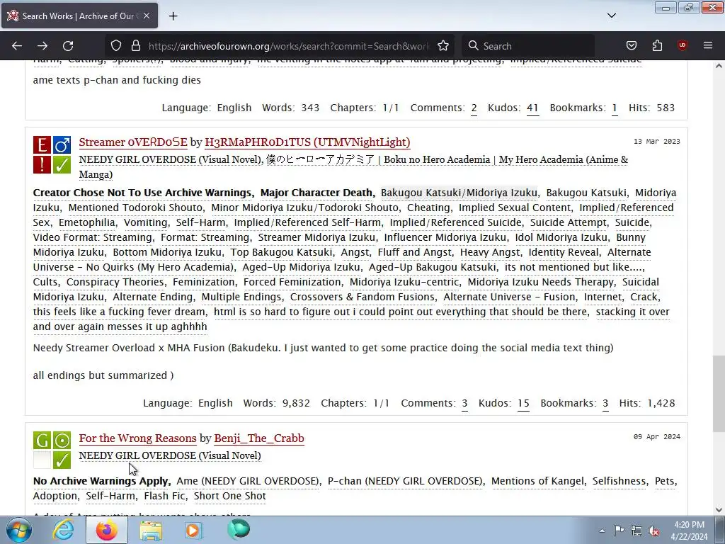Open the Firefox application menu

pyautogui.click(x=708, y=46)
